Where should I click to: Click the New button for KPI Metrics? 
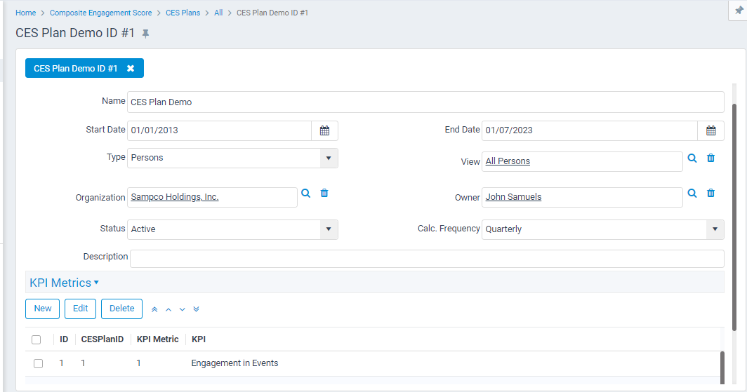click(x=43, y=309)
